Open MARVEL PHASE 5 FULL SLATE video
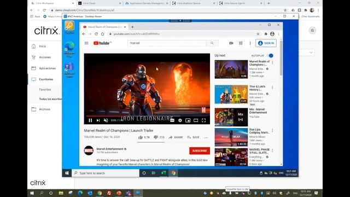 coord(231,157)
